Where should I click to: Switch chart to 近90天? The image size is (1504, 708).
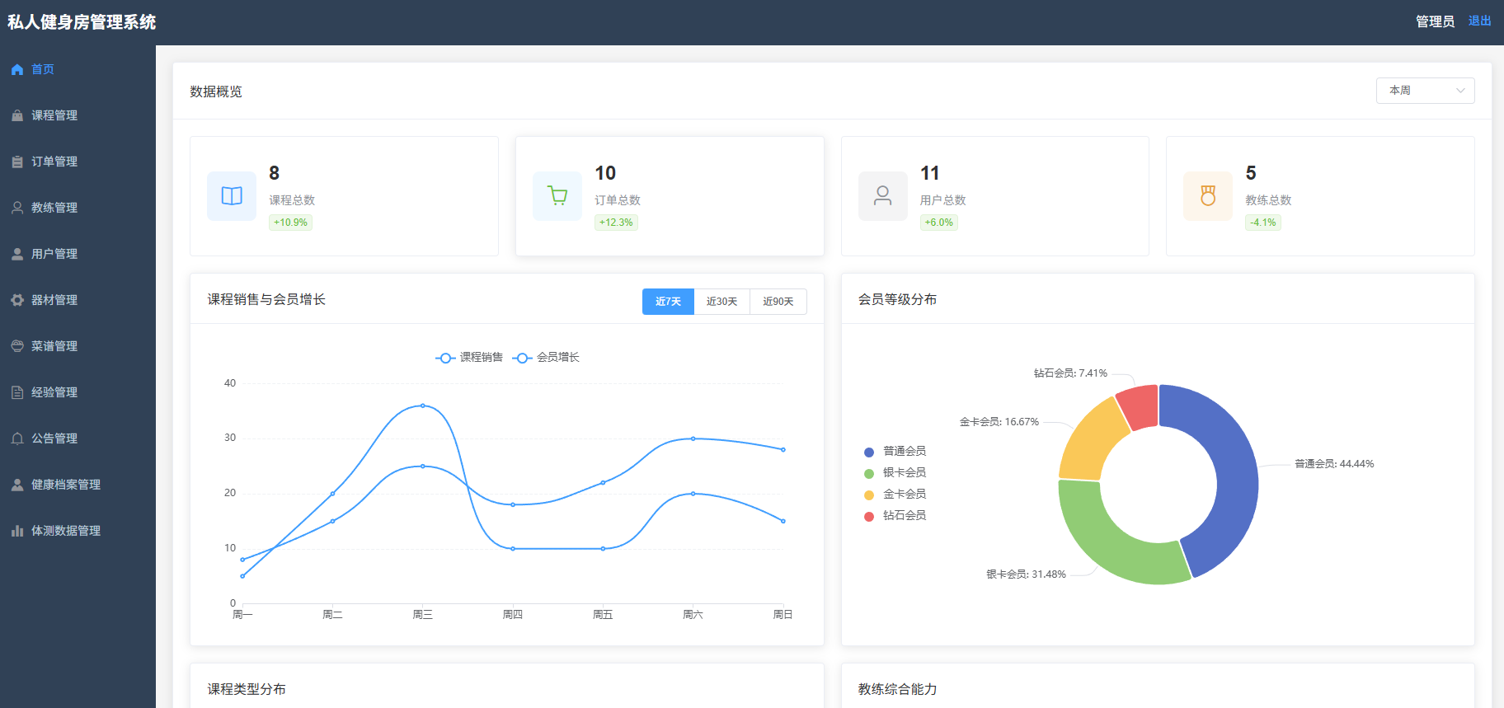coord(778,302)
